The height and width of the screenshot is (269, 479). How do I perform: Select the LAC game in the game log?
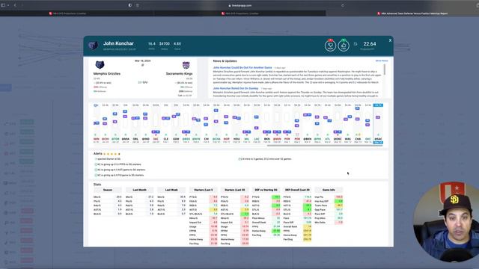[257, 139]
